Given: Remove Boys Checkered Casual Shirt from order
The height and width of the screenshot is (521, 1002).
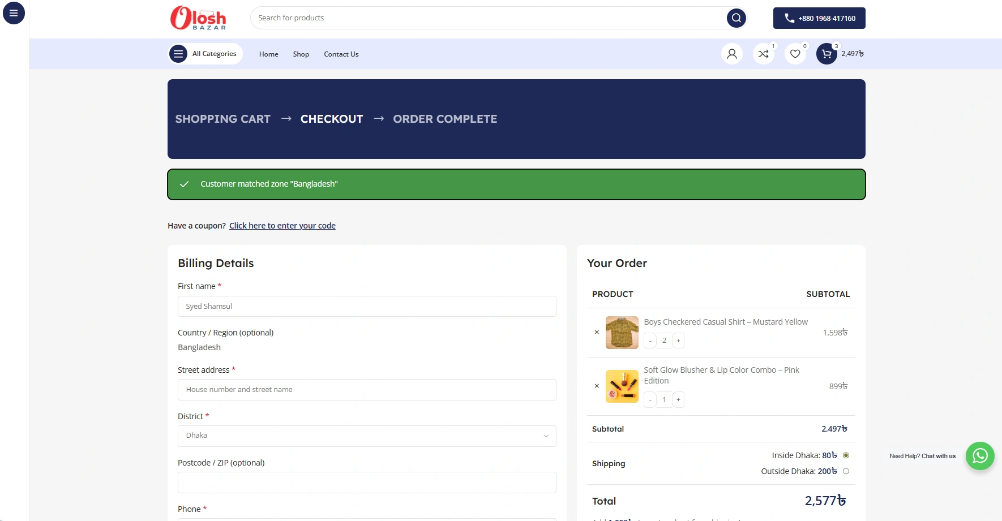Looking at the screenshot, I should click(x=597, y=332).
